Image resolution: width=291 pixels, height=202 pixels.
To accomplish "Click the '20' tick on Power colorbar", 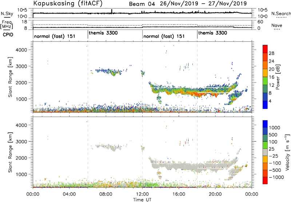I will pyautogui.click(x=271, y=69).
